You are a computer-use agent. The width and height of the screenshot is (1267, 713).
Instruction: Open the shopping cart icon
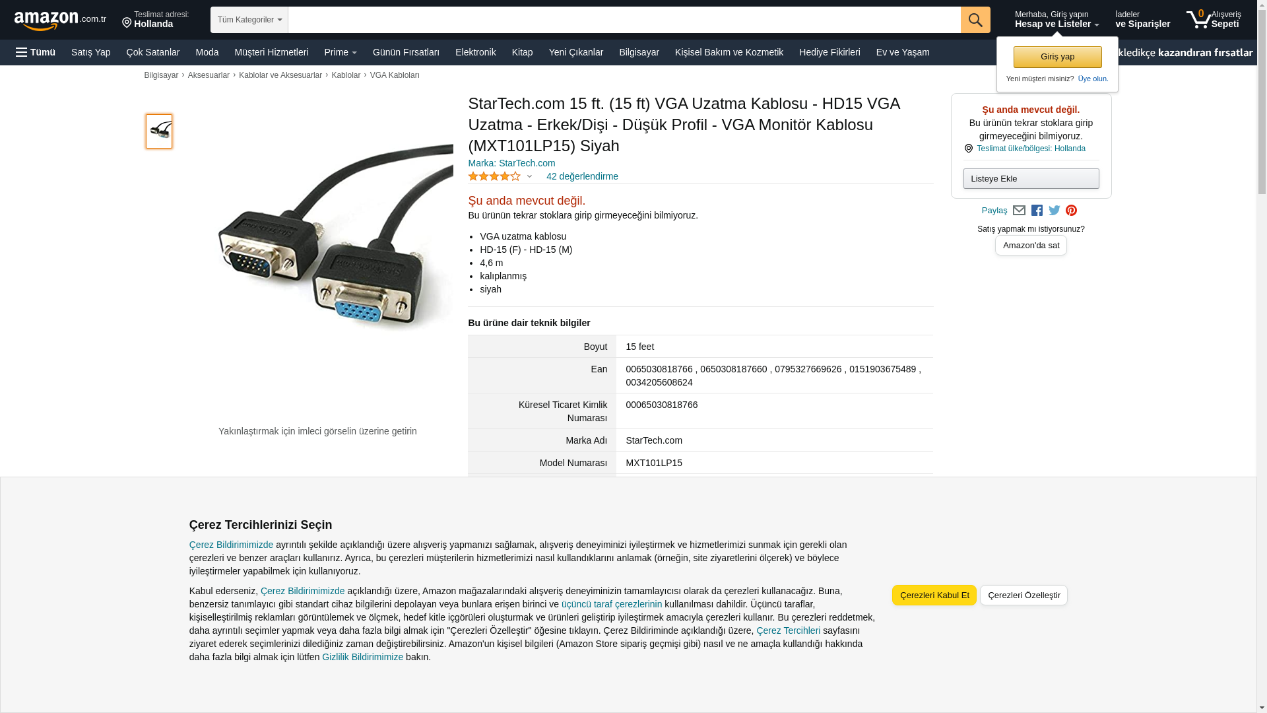point(1213,19)
